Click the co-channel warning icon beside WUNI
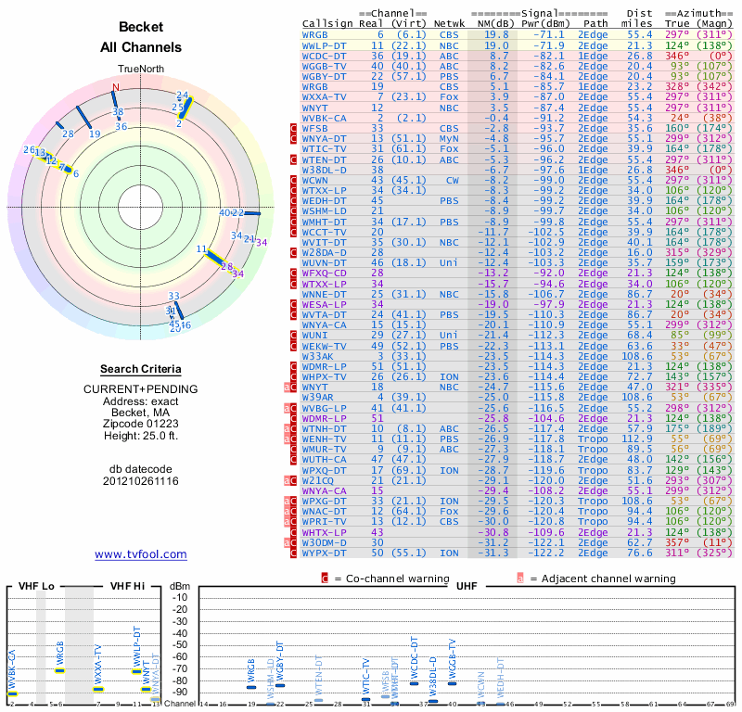This screenshot has width=742, height=712. coord(294,334)
